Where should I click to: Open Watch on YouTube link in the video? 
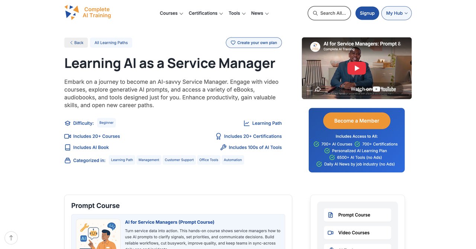pyautogui.click(x=373, y=89)
